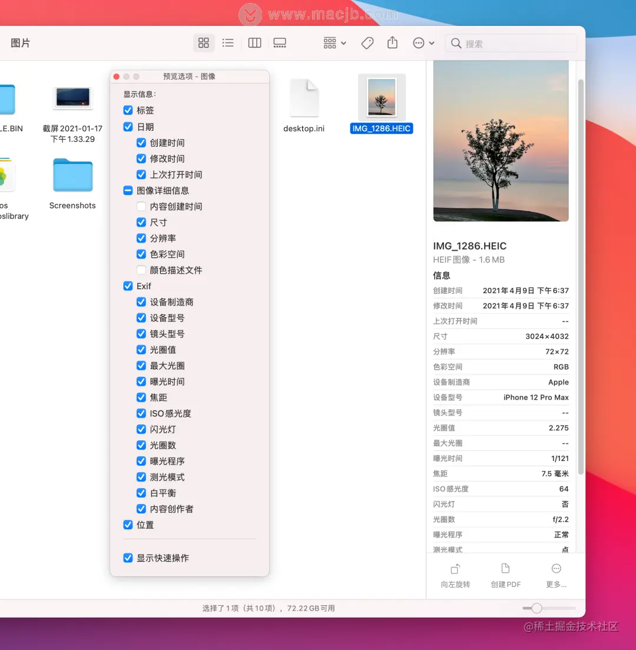Click the HEIF 图像 - 1.6 MB subtitle

click(x=469, y=260)
